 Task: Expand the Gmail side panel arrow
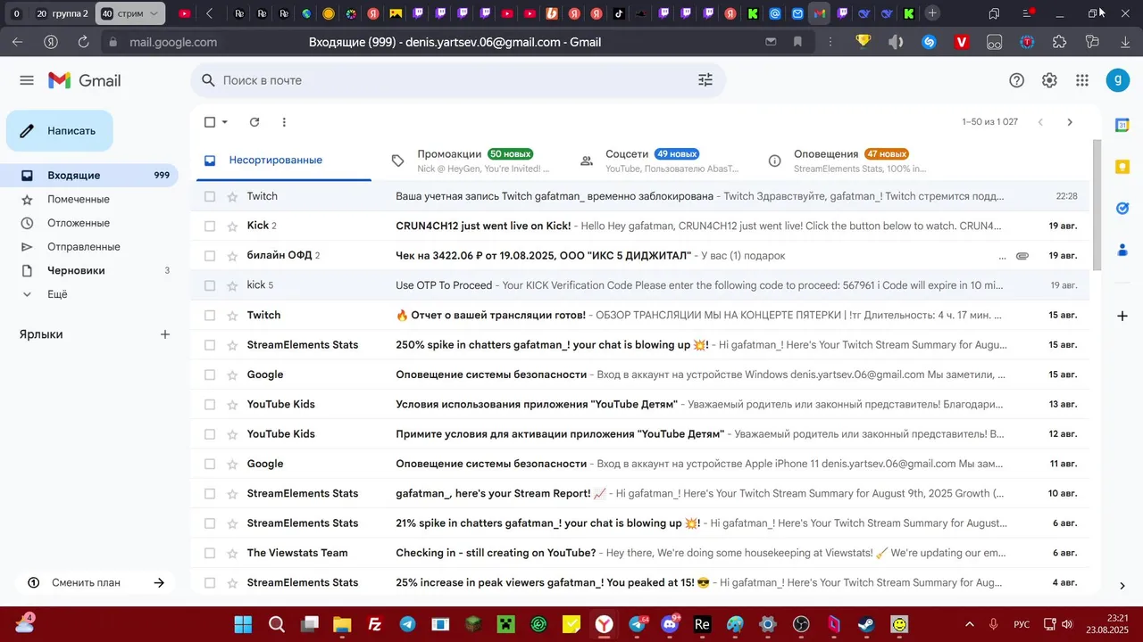(x=1122, y=586)
